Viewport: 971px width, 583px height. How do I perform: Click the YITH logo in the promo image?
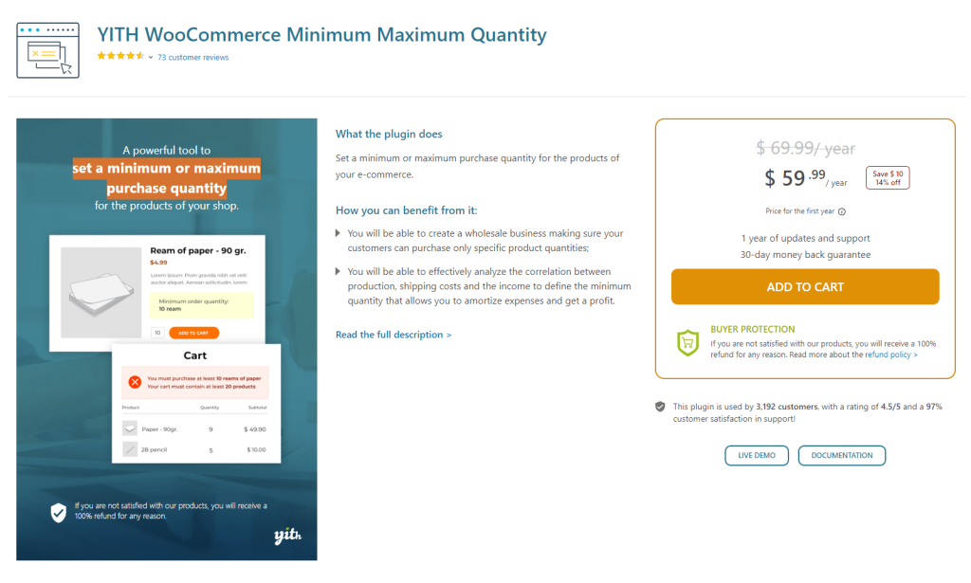[x=287, y=537]
